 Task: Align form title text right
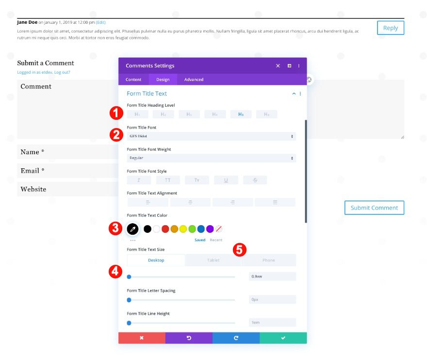point(232,202)
